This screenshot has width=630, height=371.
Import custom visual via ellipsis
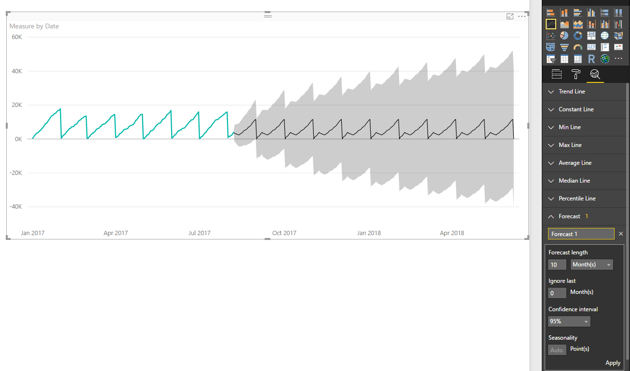point(618,59)
